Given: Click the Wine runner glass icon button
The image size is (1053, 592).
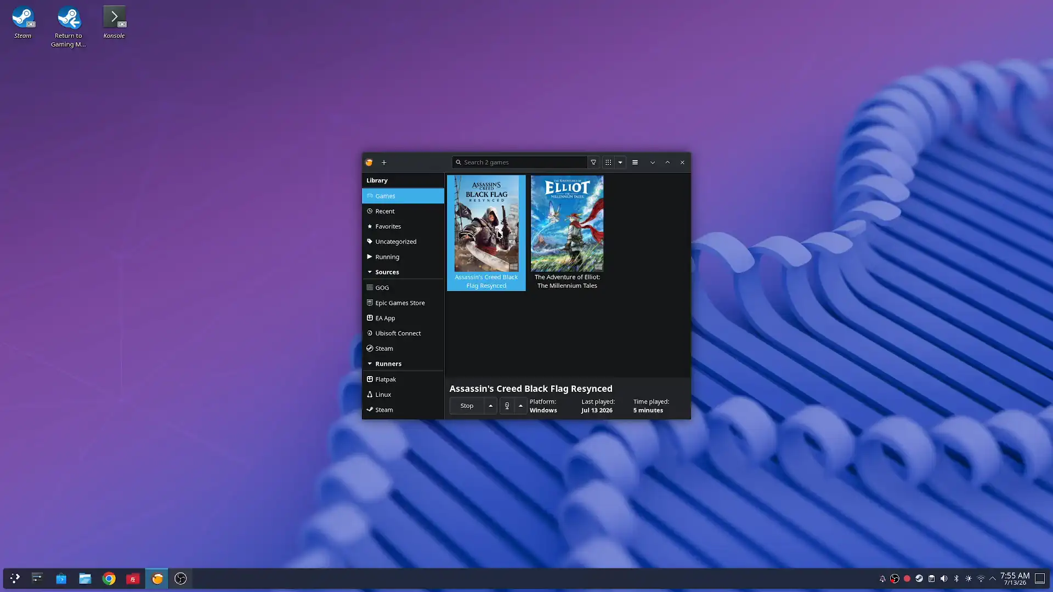Looking at the screenshot, I should (x=507, y=406).
